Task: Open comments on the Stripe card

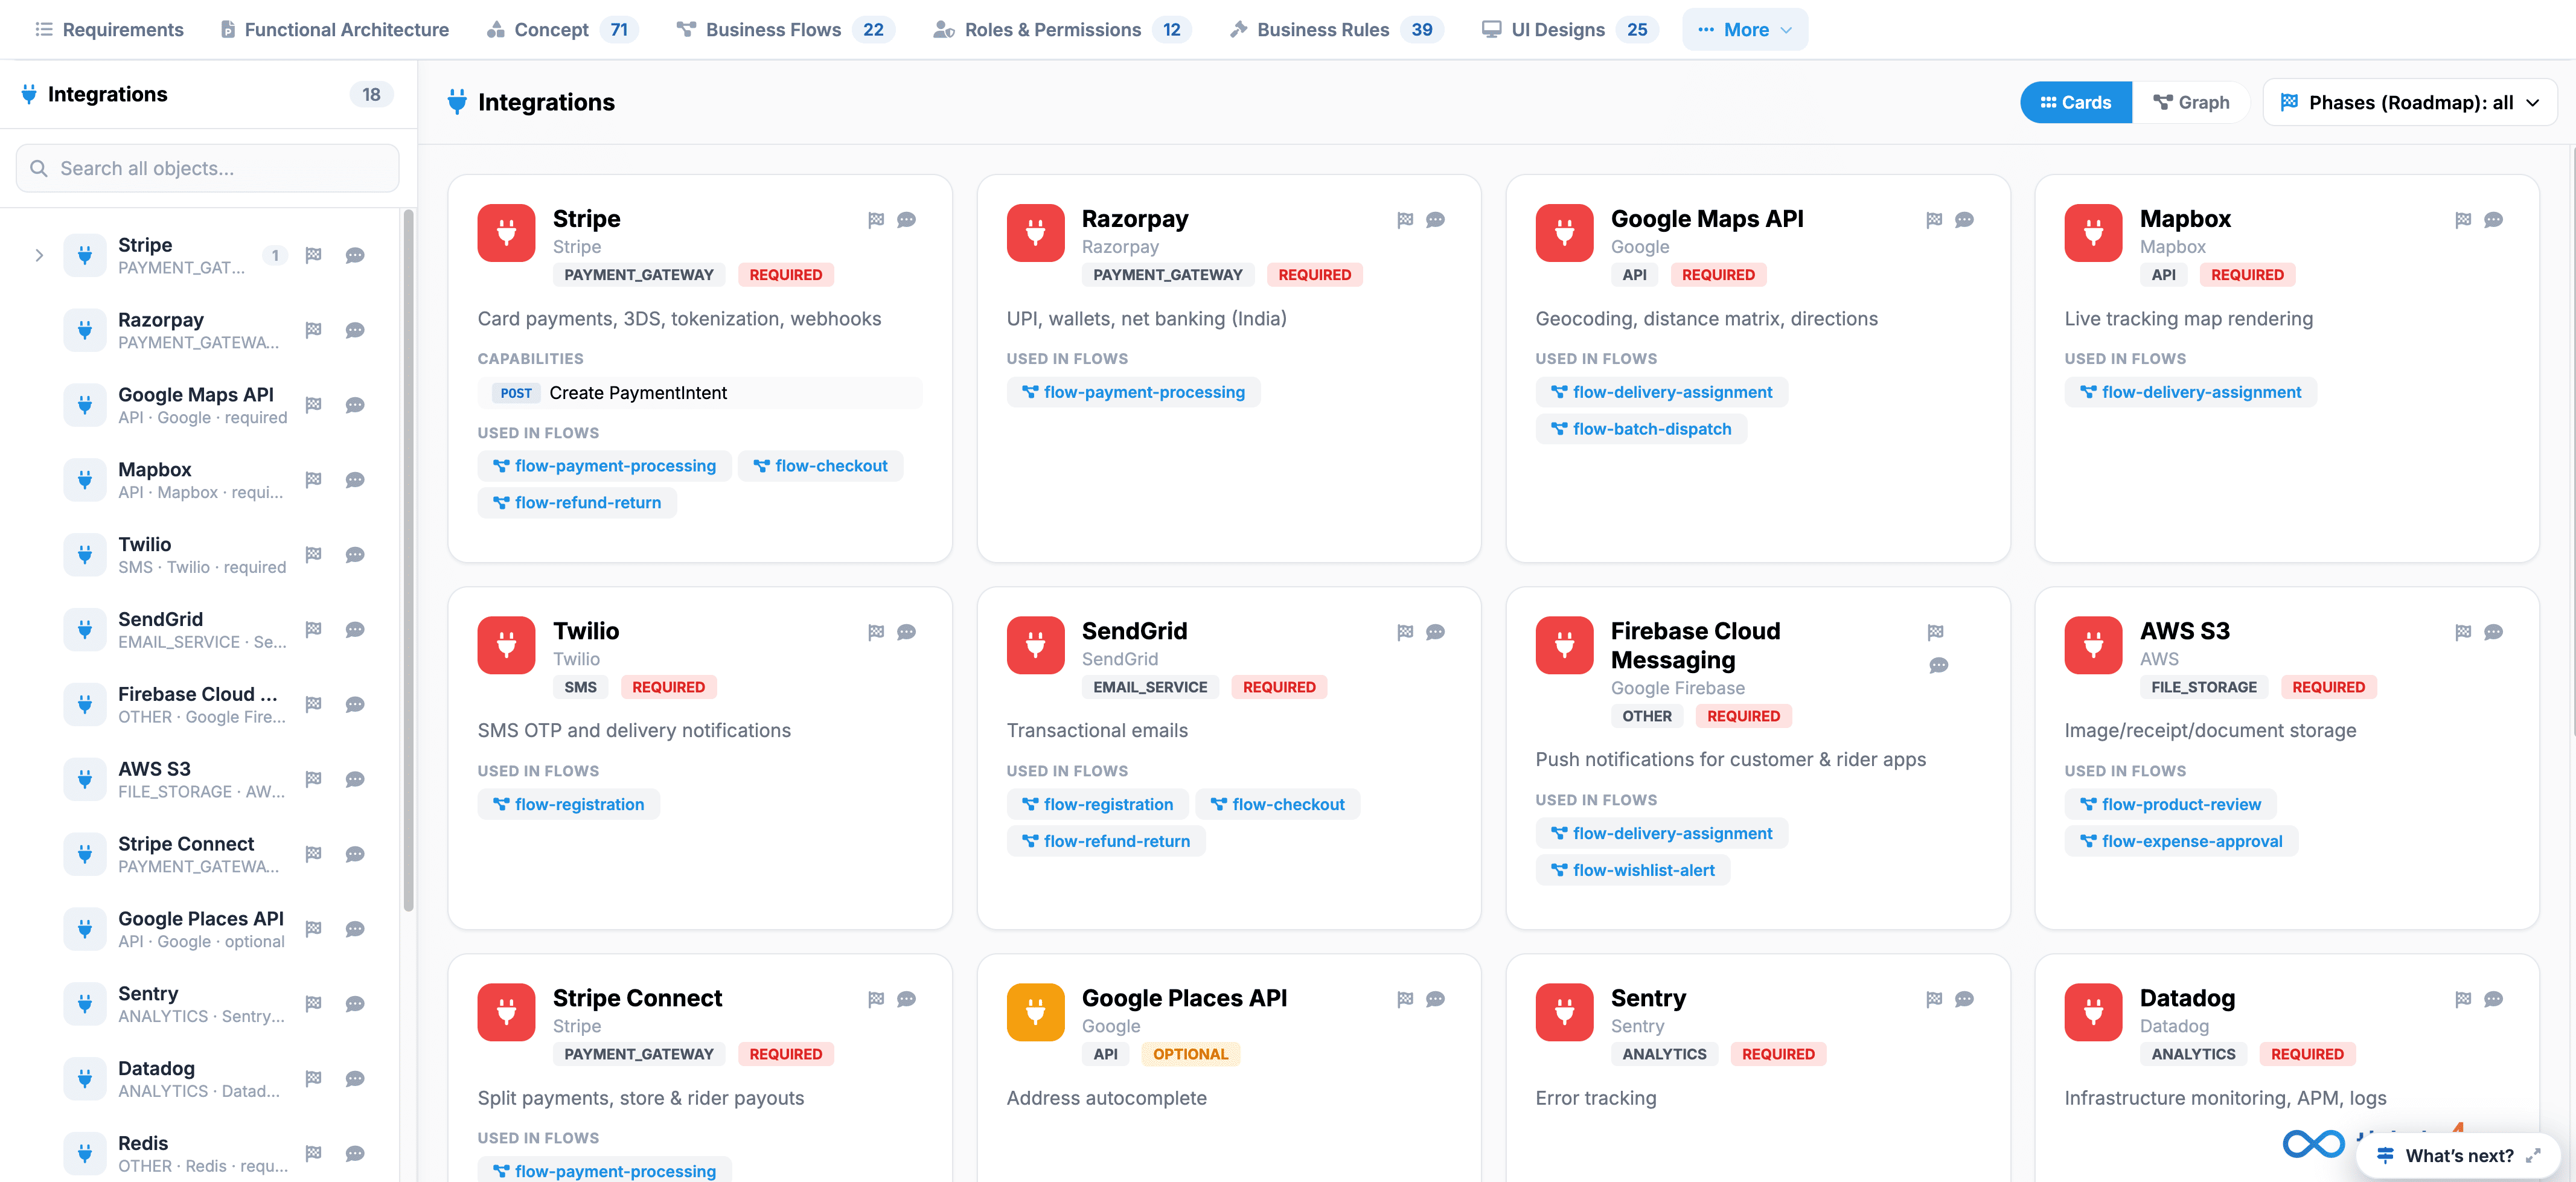Action: [x=906, y=220]
